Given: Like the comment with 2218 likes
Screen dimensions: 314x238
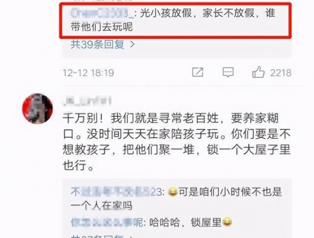Looking at the screenshot, I should point(259,72).
